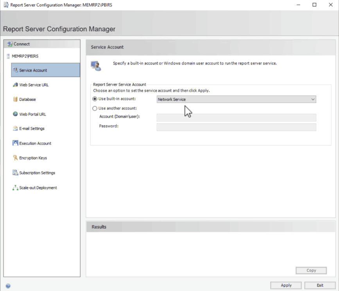
Task: Click the Connect button
Action: pyautogui.click(x=42, y=44)
